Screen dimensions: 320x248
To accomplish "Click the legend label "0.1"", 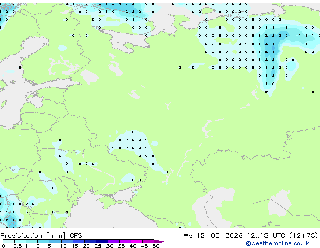I will [6, 246].
